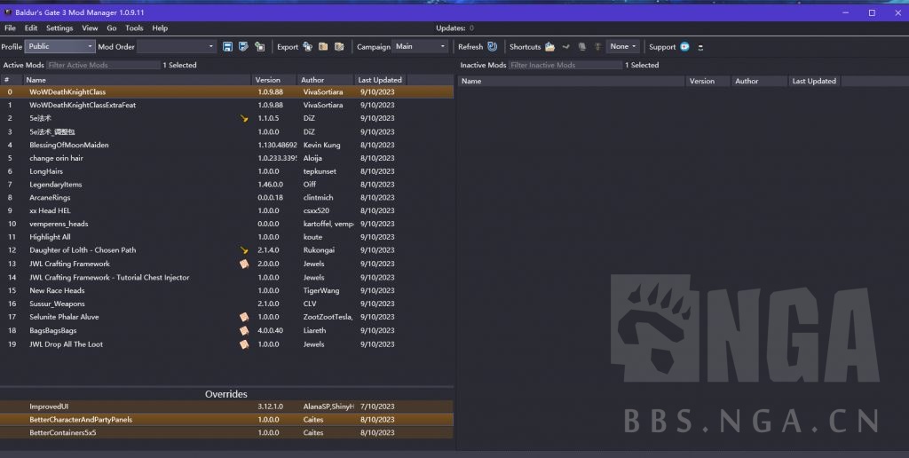Select the BetterContainers5x5 override row
Screen dimensions: 909x458
(x=226, y=432)
